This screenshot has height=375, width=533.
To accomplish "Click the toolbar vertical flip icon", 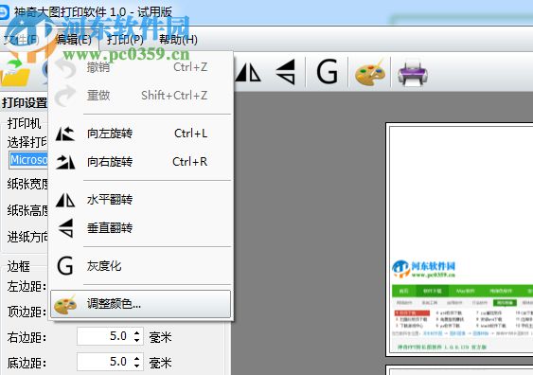I will point(285,72).
